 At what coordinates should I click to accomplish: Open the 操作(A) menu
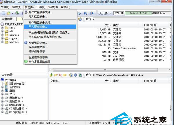[17, 7]
